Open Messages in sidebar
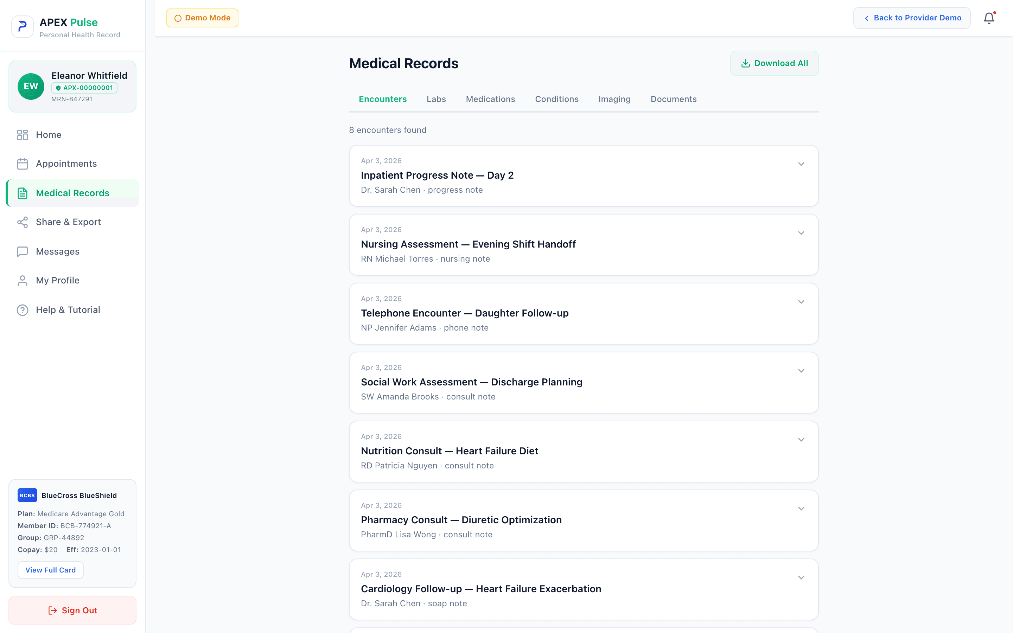The width and height of the screenshot is (1013, 633). (72, 251)
